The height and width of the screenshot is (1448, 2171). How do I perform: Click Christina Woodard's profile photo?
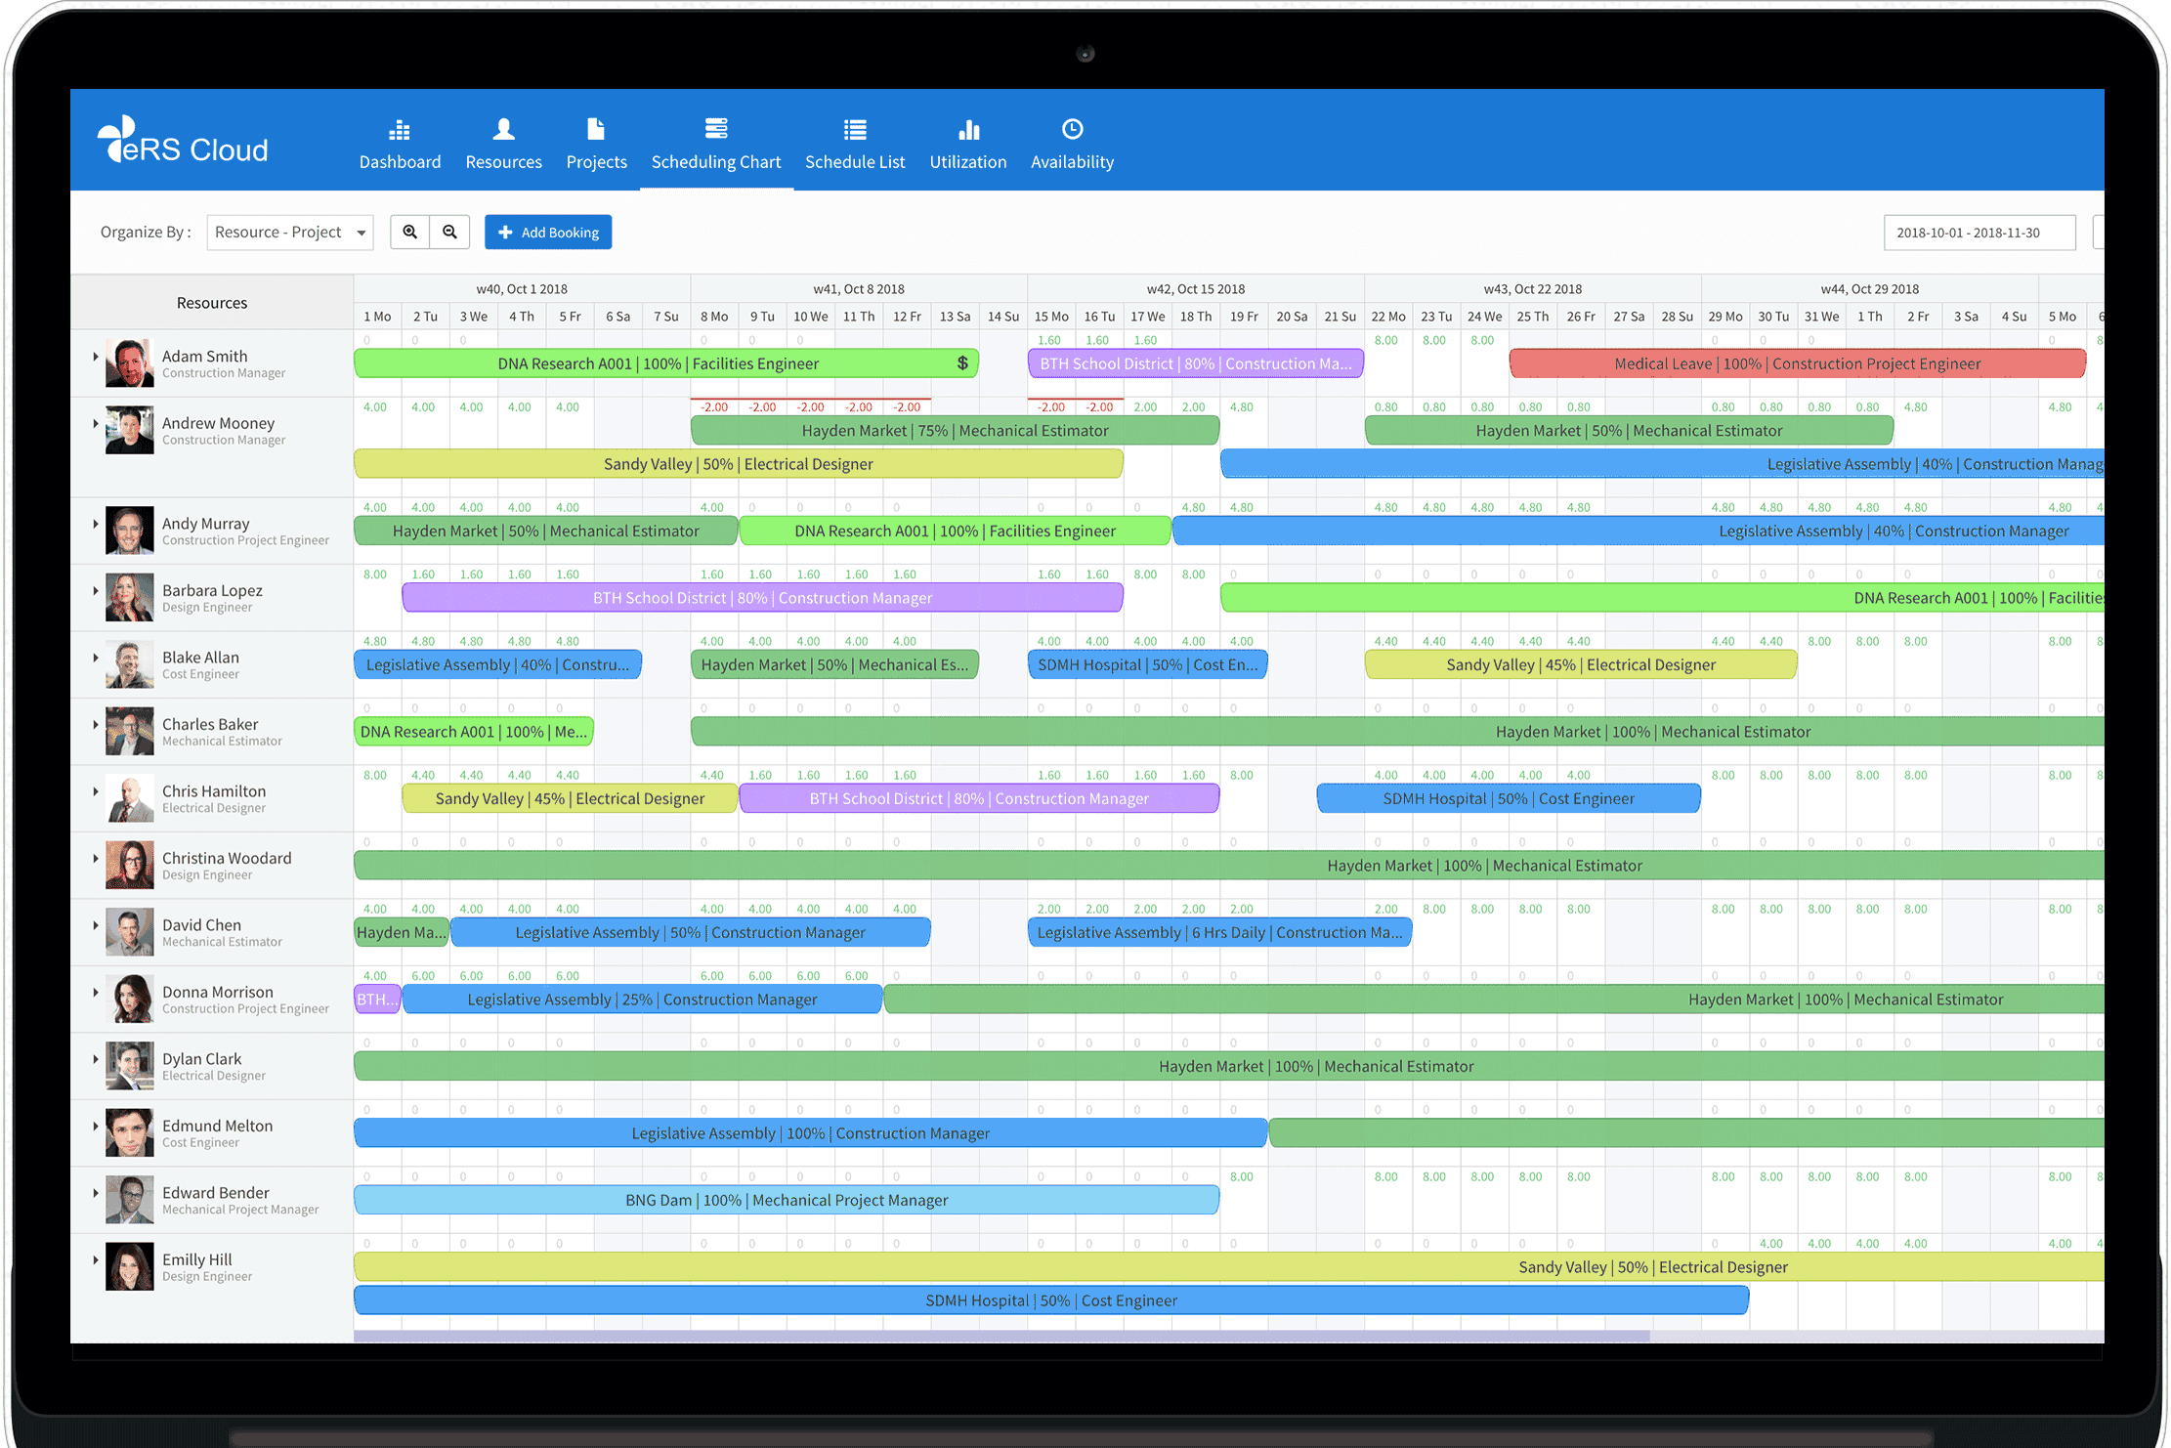(130, 865)
